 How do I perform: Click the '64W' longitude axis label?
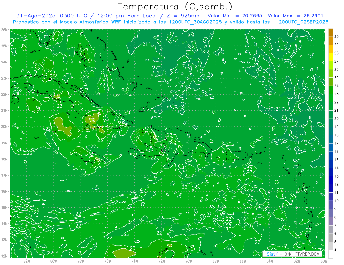270,261
